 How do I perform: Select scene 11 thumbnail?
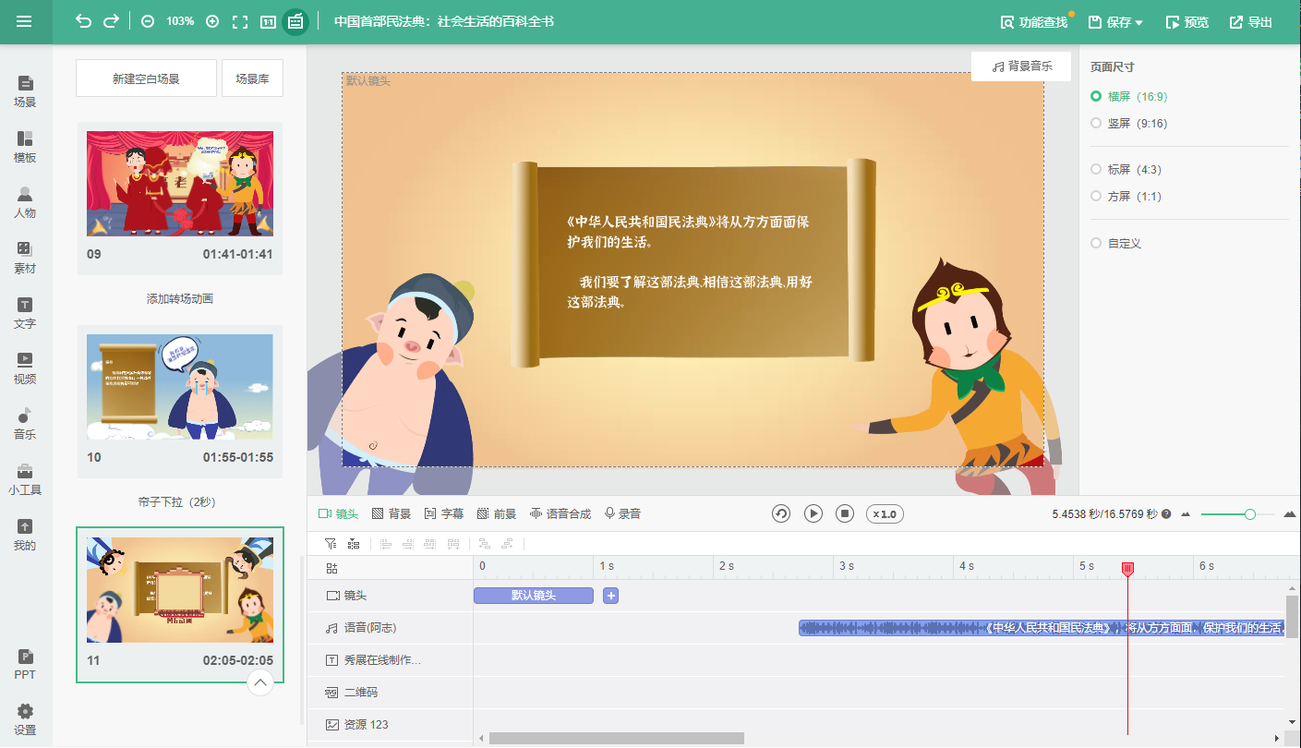point(180,590)
